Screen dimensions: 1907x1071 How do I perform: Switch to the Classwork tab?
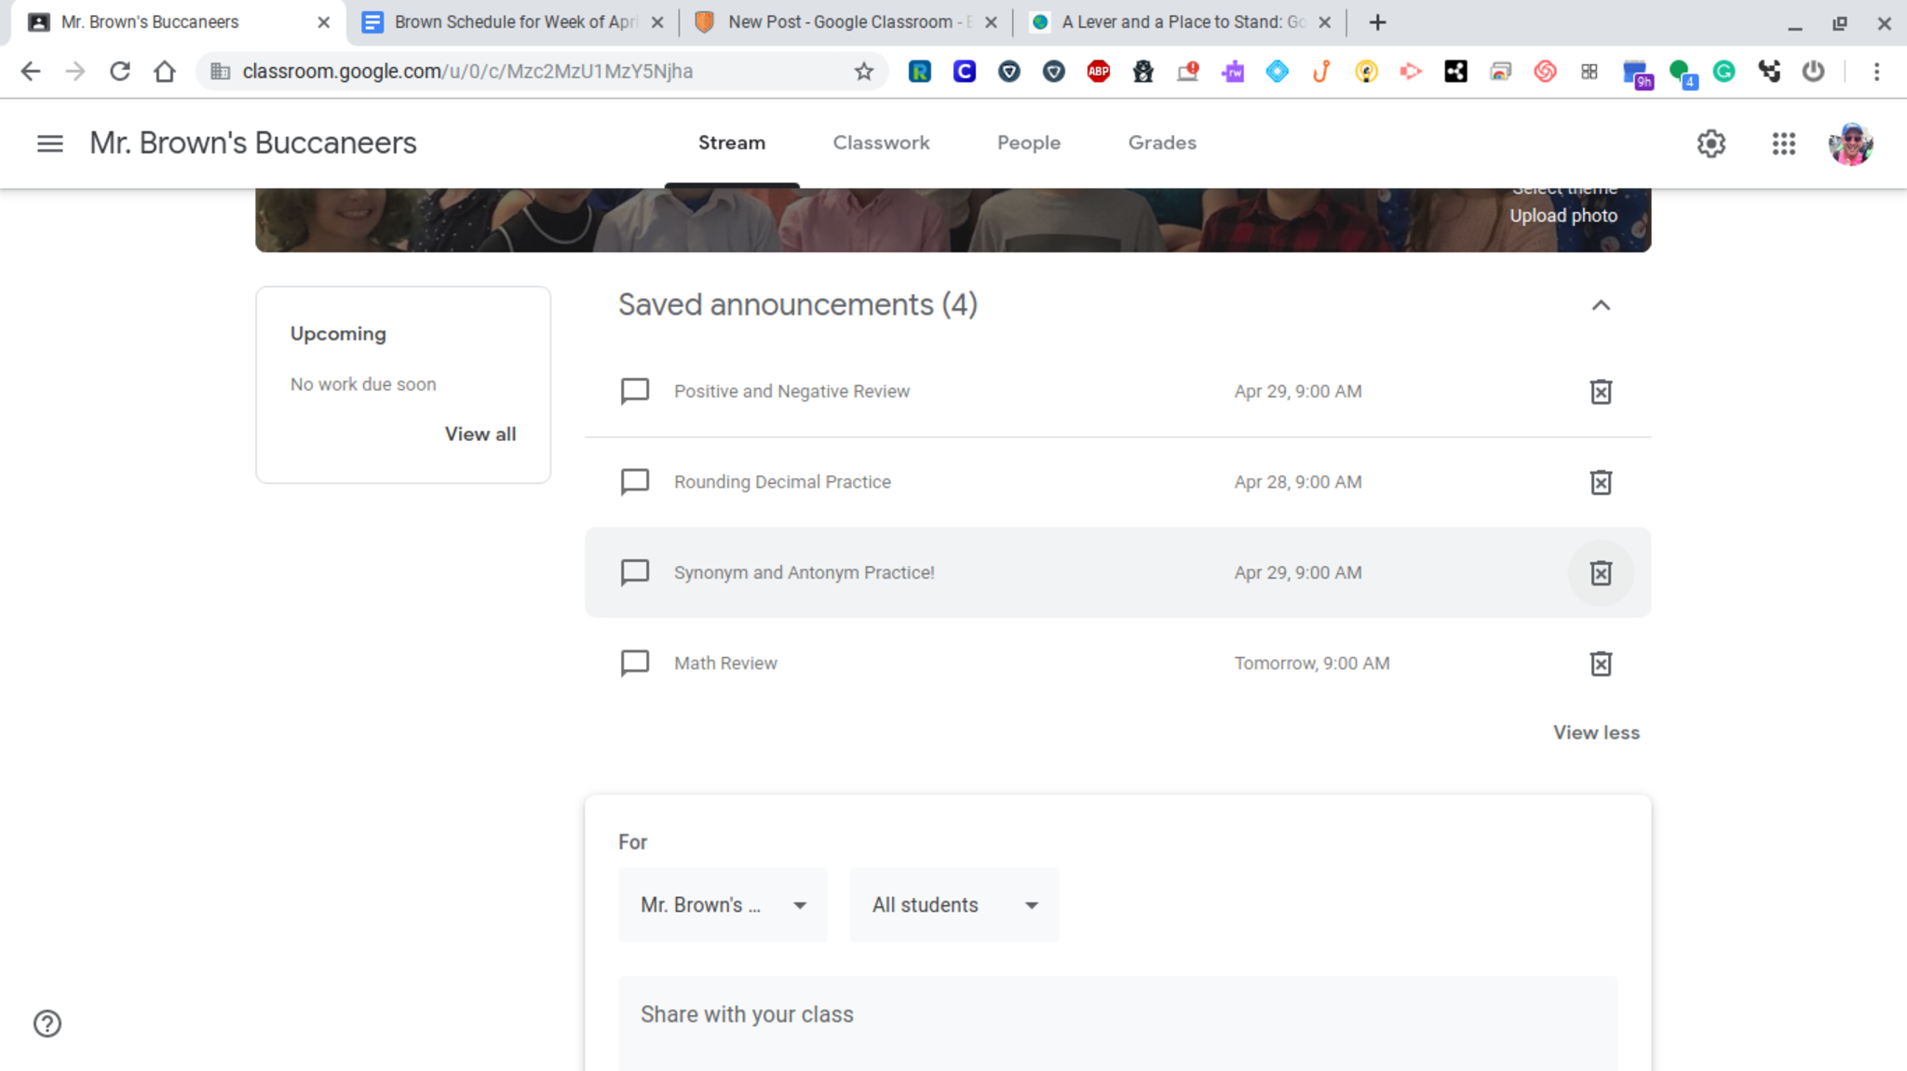[x=881, y=143]
